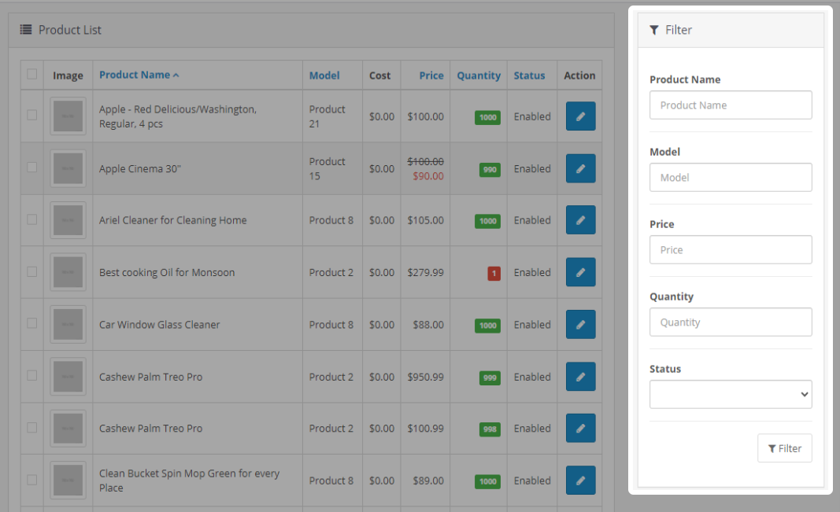Image resolution: width=840 pixels, height=512 pixels.
Task: Click edit pencil for Apple Cinema 30"
Action: [x=580, y=168]
